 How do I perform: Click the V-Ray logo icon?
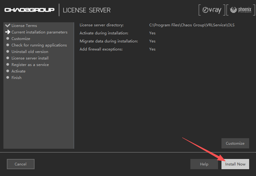pos(212,10)
